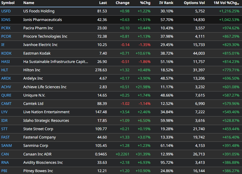Open the ARDX symbol link

6,78
